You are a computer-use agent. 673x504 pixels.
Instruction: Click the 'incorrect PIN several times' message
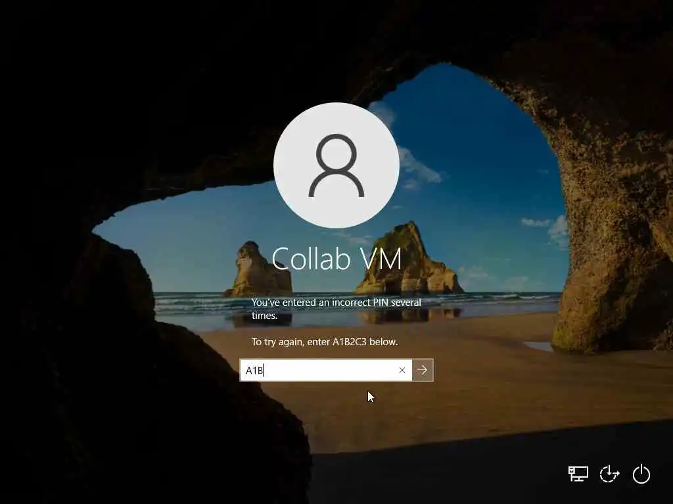click(x=336, y=309)
